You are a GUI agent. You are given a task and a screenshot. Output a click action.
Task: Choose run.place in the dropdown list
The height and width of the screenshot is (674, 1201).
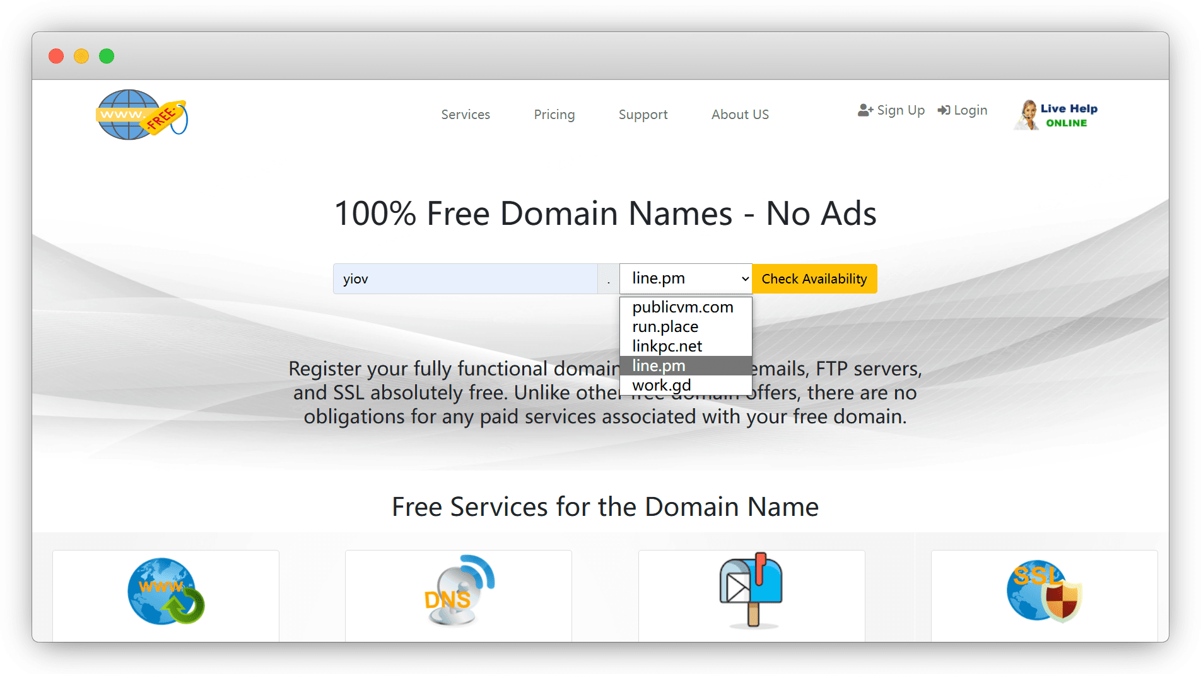(x=665, y=327)
